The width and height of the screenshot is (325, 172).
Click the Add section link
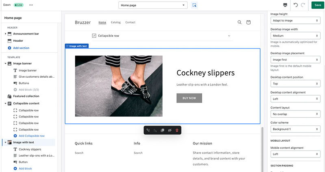[x=21, y=48]
